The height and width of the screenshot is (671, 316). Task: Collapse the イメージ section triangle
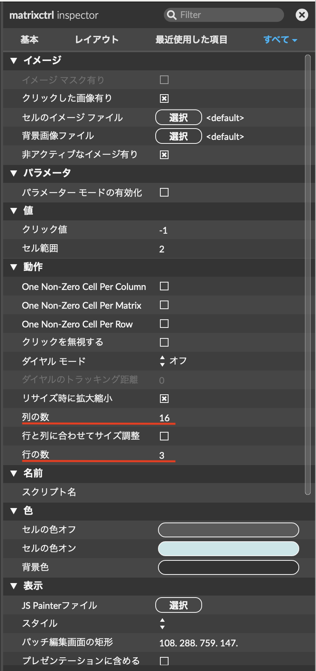(x=14, y=61)
